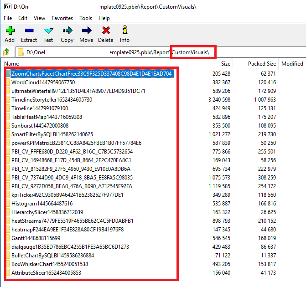306x287 pixels.
Task: Select powerKPIMatrixEB2381CC88A8425FBEB1B07FF57784E6 folder
Action: click(x=76, y=143)
